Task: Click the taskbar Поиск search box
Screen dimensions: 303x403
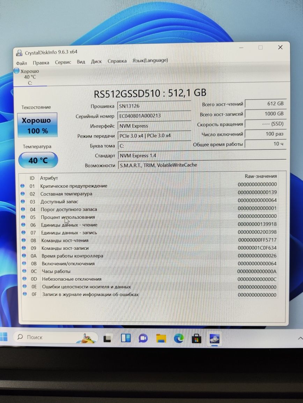Action: [56, 337]
